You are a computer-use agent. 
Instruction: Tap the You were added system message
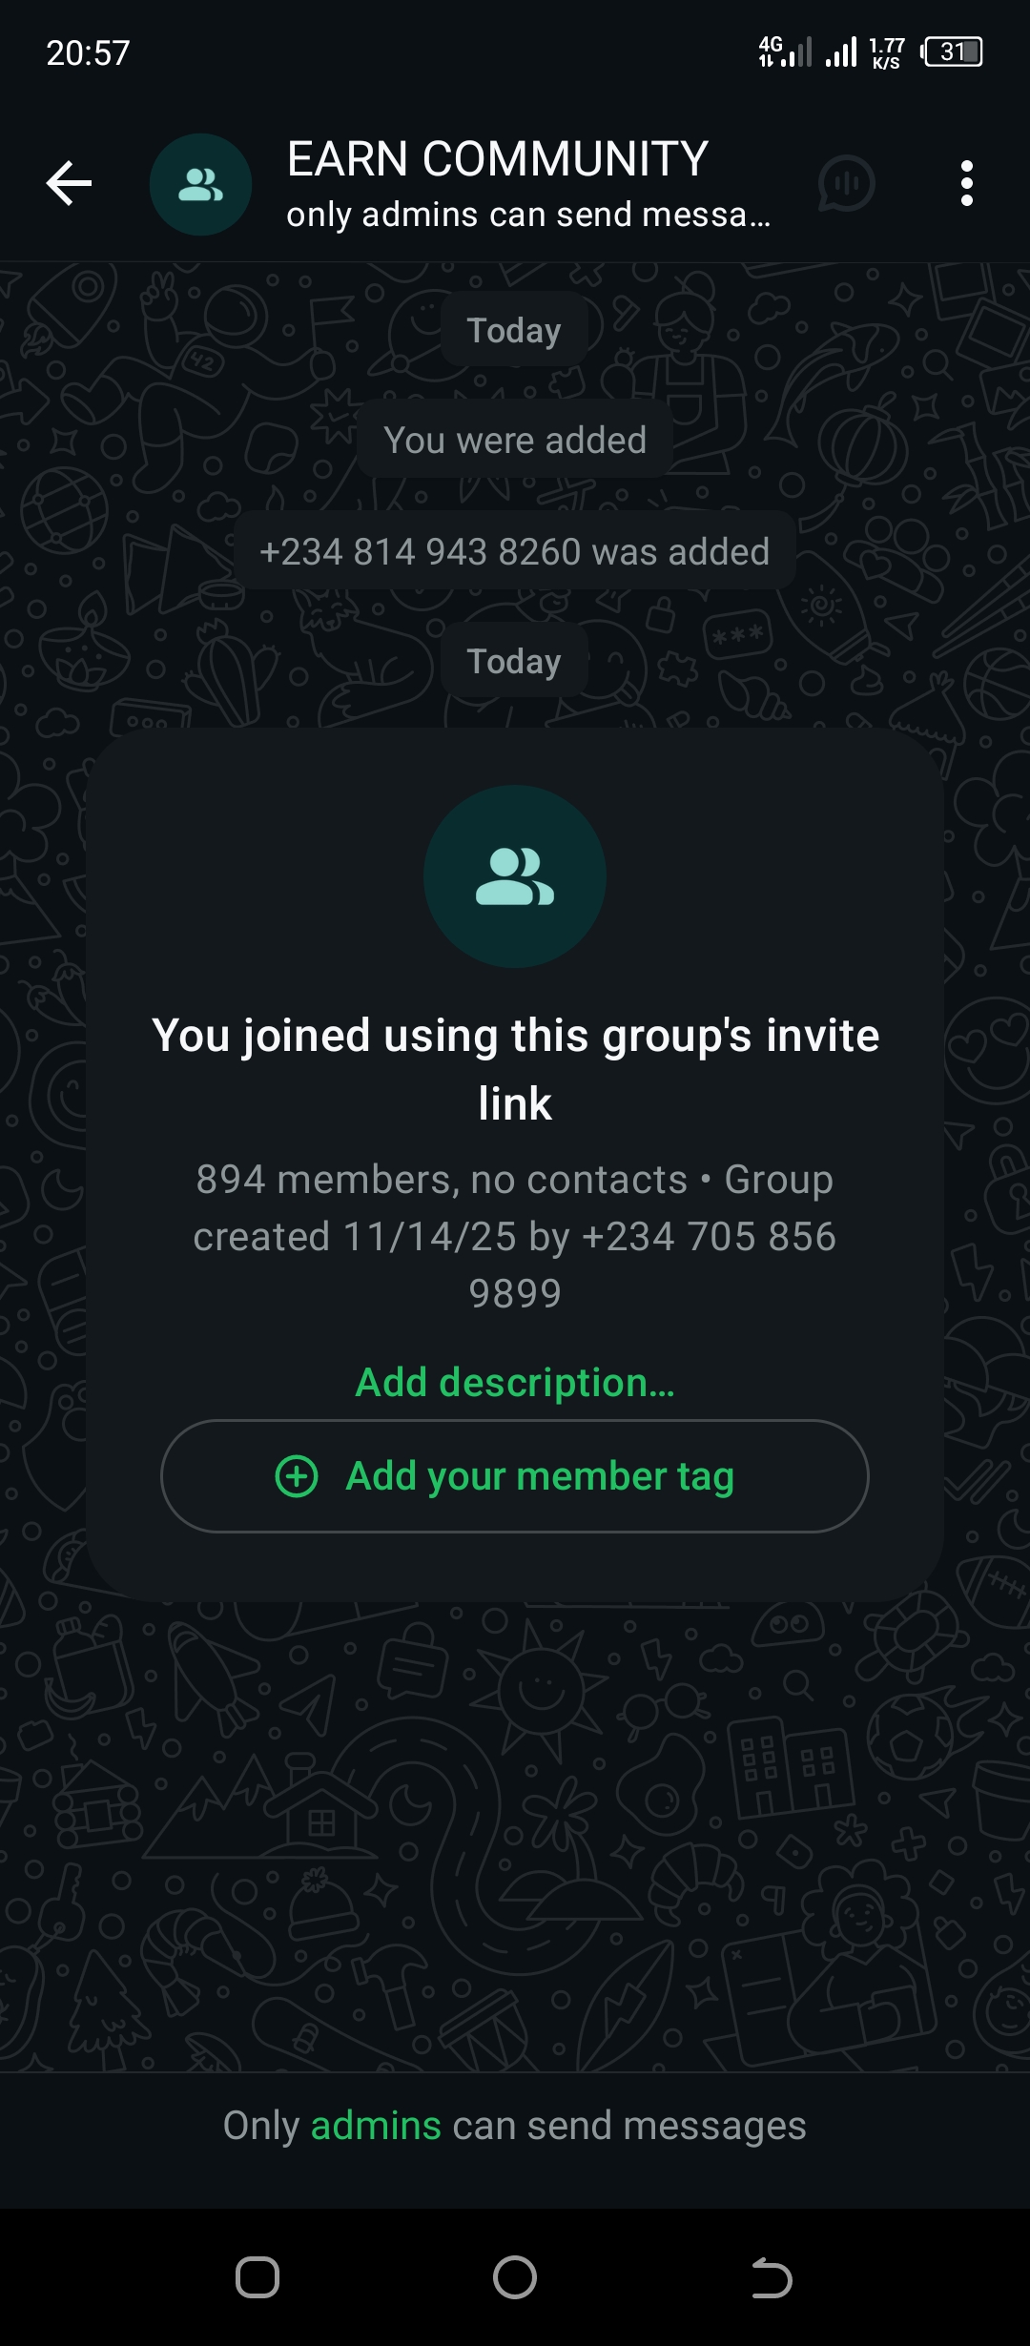(x=515, y=440)
